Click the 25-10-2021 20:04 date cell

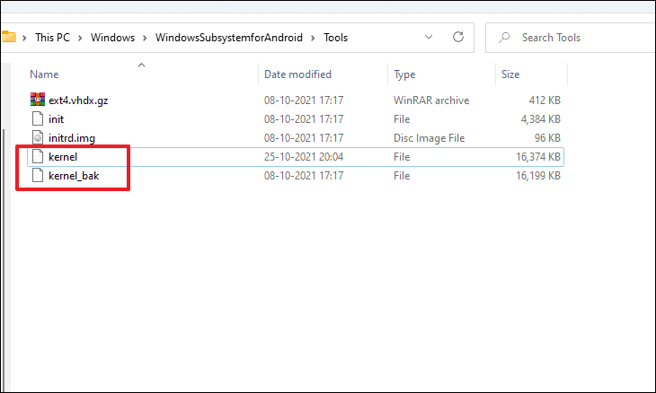point(304,157)
